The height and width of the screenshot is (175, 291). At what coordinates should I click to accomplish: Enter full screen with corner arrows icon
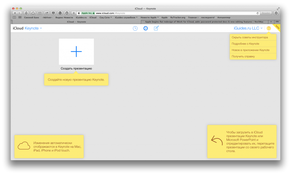point(278,9)
